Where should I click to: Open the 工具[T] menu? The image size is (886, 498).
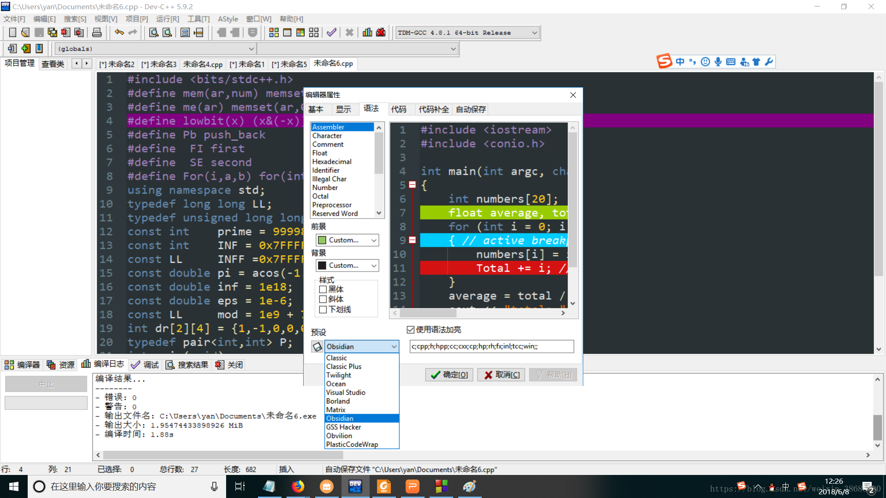click(198, 19)
